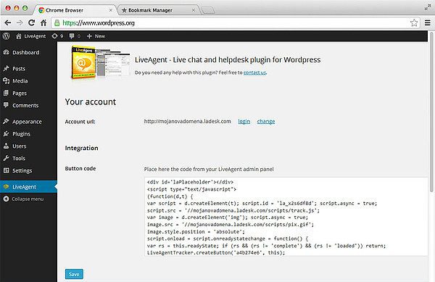The image size is (435, 282).
Task: Switch to the Bookmark Manager tab
Action: click(158, 10)
